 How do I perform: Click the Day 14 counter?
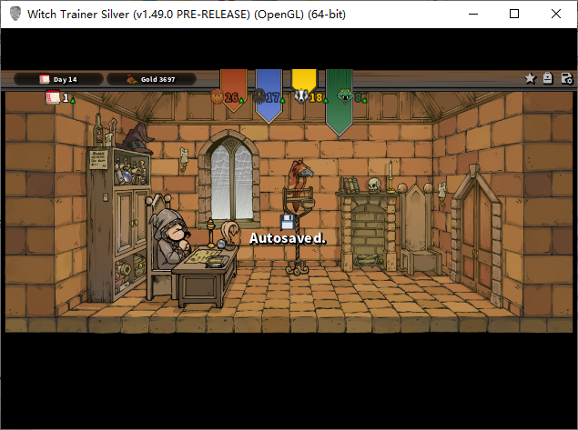(58, 79)
